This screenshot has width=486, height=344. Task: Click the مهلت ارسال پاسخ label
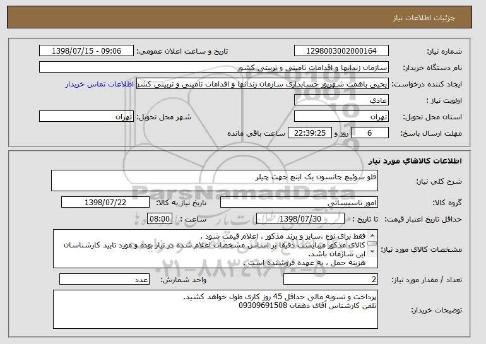click(x=431, y=134)
